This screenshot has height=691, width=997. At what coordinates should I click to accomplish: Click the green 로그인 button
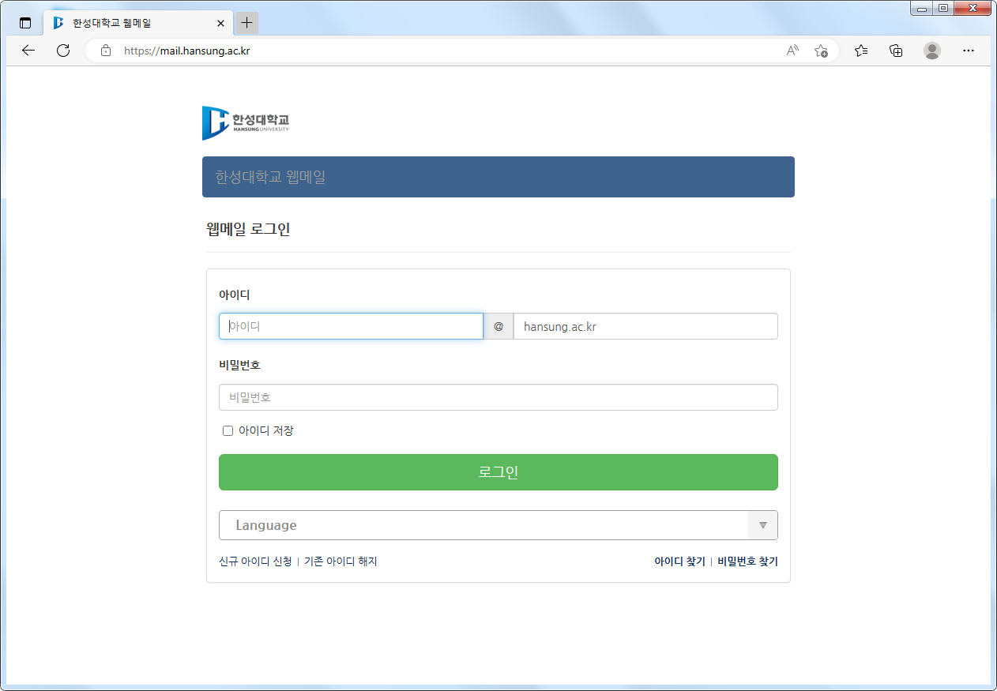pyautogui.click(x=498, y=472)
